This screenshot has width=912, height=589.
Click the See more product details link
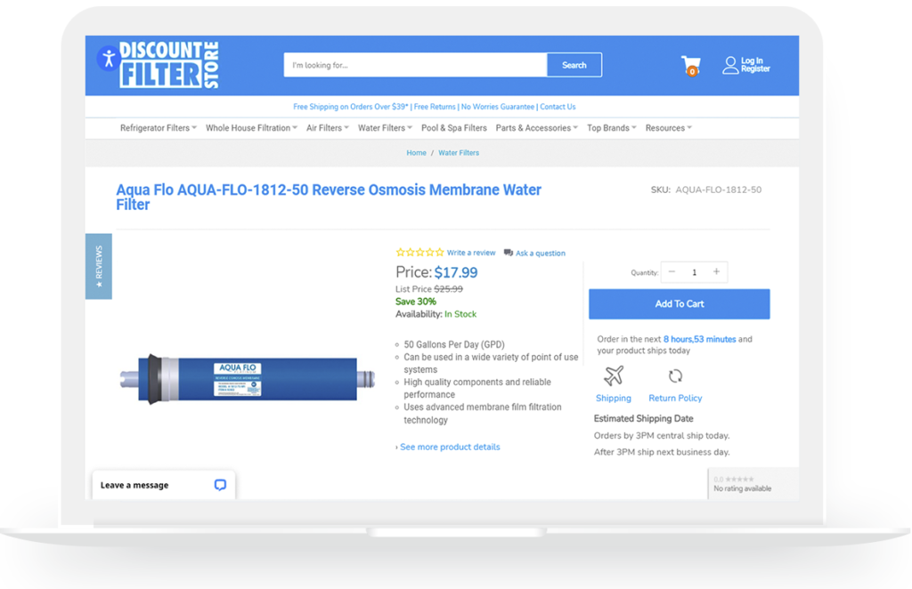(448, 447)
